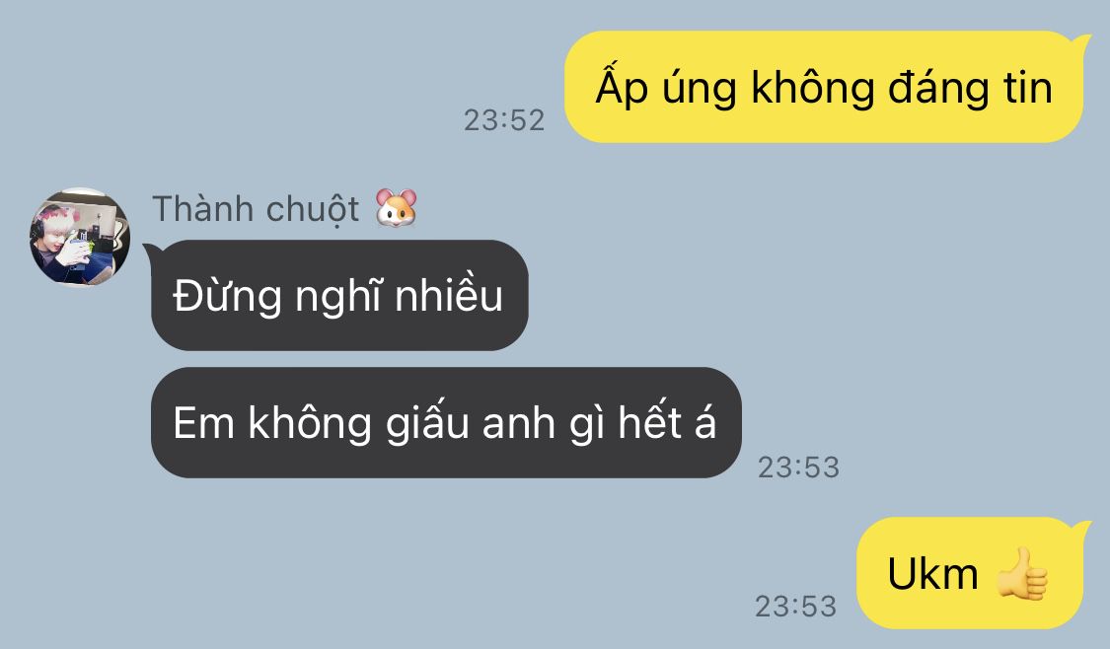1110x649 pixels.
Task: Open Thành chuột's profile avatar
Action: point(80,237)
